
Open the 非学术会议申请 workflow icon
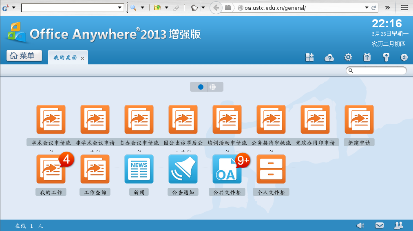(95, 119)
